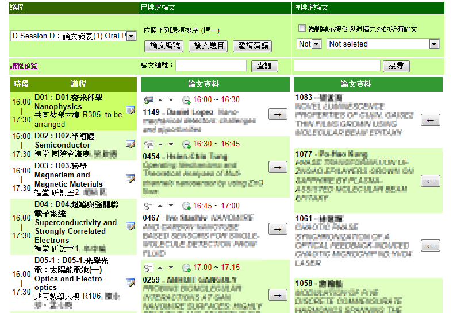Move paper 1083 left into schedule
The width and height of the screenshot is (453, 313).
tap(431, 119)
